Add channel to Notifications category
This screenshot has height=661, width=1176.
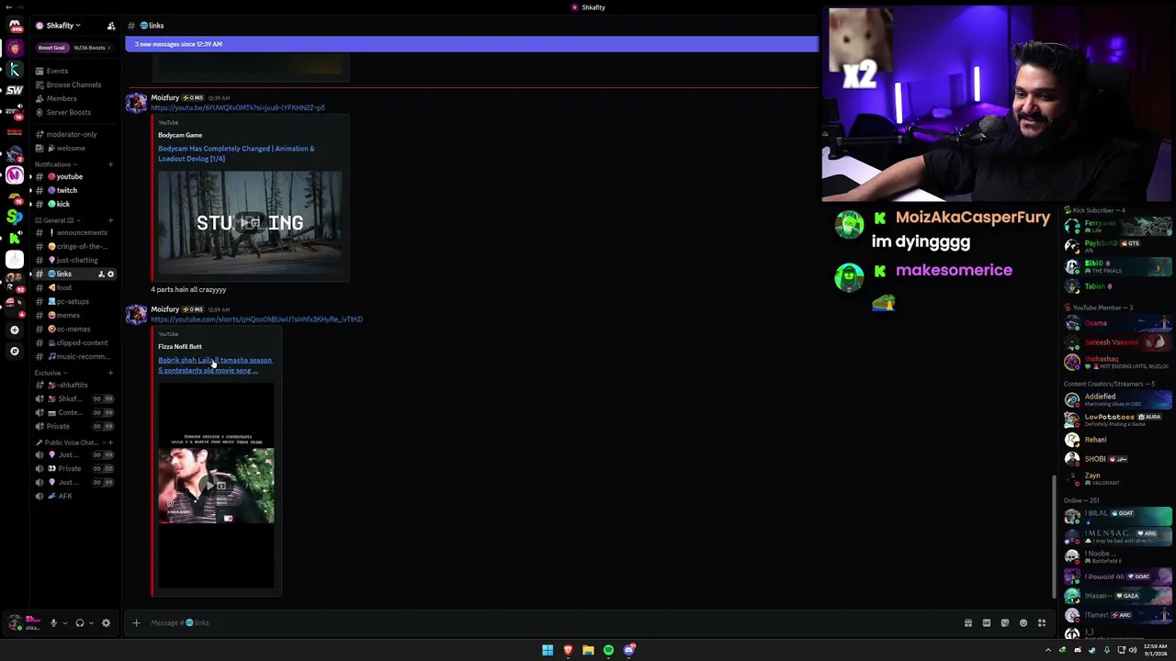pos(110,164)
